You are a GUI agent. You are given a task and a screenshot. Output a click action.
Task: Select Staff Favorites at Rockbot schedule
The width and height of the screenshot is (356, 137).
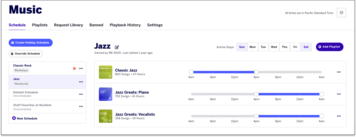pos(47,107)
